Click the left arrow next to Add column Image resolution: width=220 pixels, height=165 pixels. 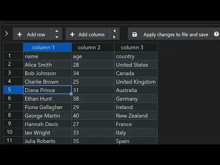click(114, 31)
